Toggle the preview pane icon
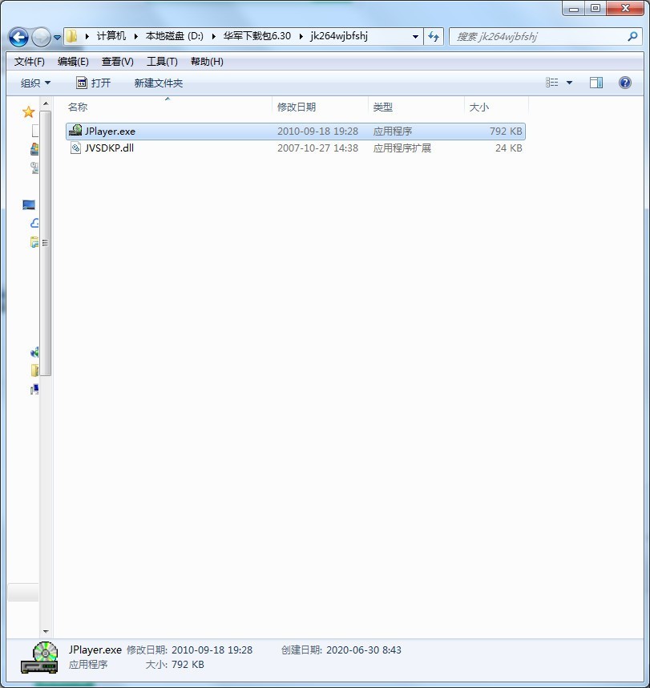Screen dimensions: 650x688 pos(595,83)
